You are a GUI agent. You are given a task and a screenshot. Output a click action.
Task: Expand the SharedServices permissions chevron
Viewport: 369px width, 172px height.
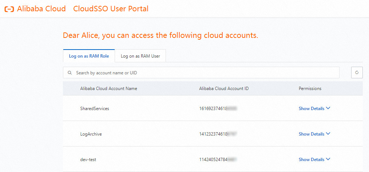tap(328, 108)
